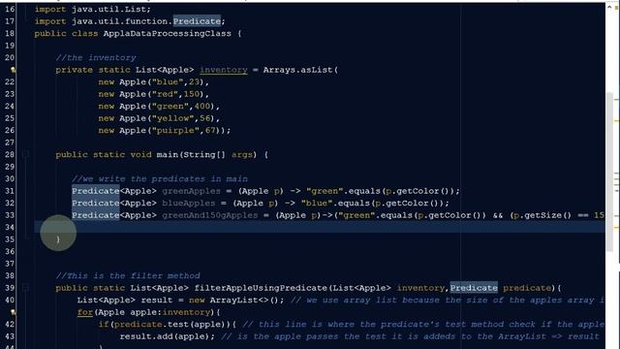
Task: Click line number 18 in the gutter
Action: coord(10,33)
